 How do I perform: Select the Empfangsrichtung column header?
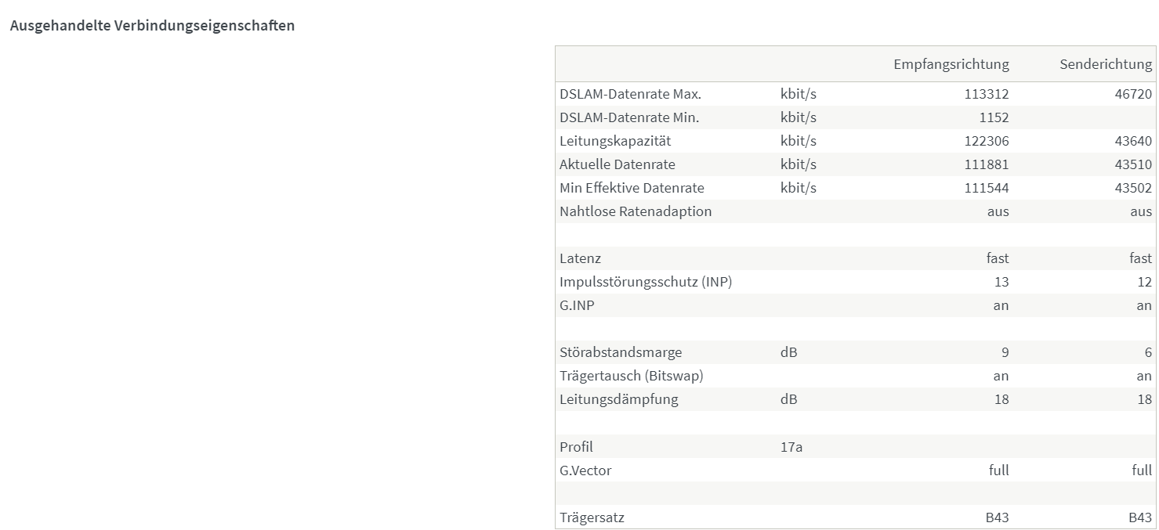[x=951, y=64]
